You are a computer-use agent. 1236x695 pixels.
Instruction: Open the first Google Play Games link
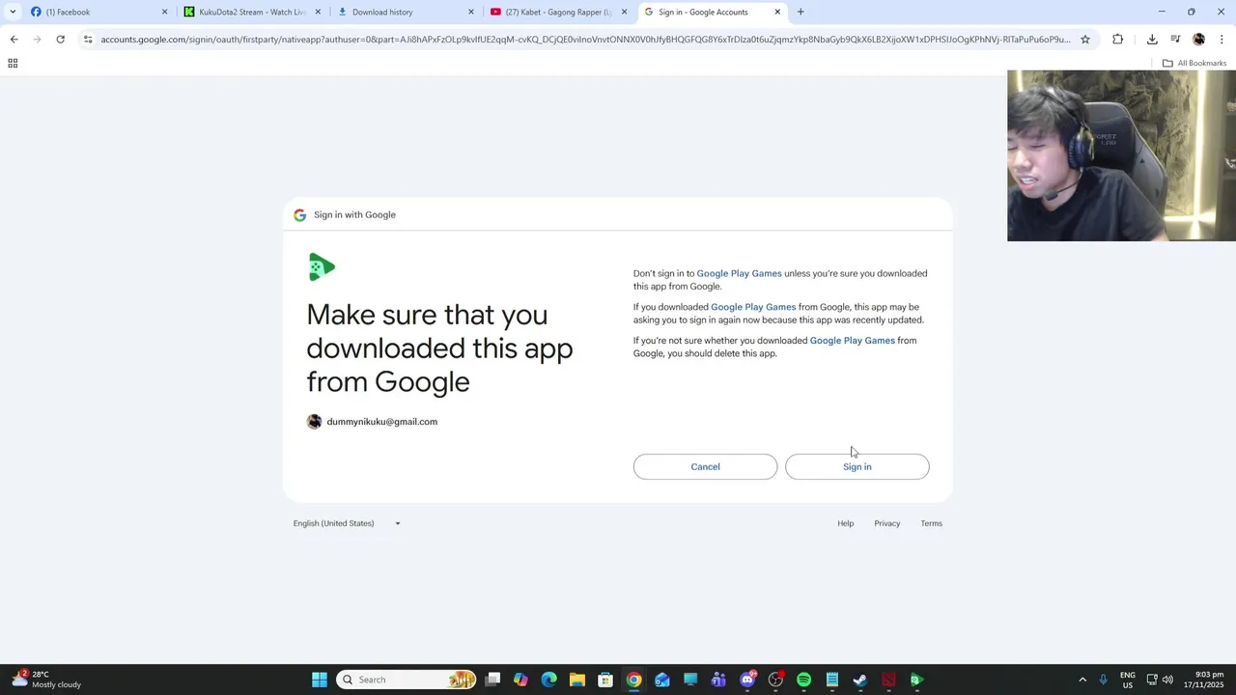(739, 273)
